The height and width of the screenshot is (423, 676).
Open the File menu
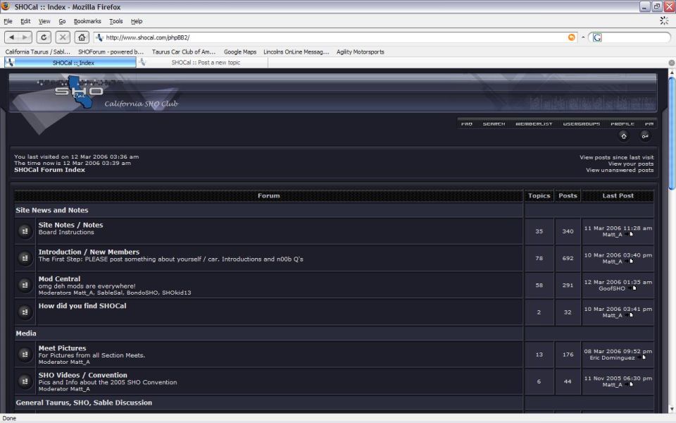pyautogui.click(x=8, y=21)
